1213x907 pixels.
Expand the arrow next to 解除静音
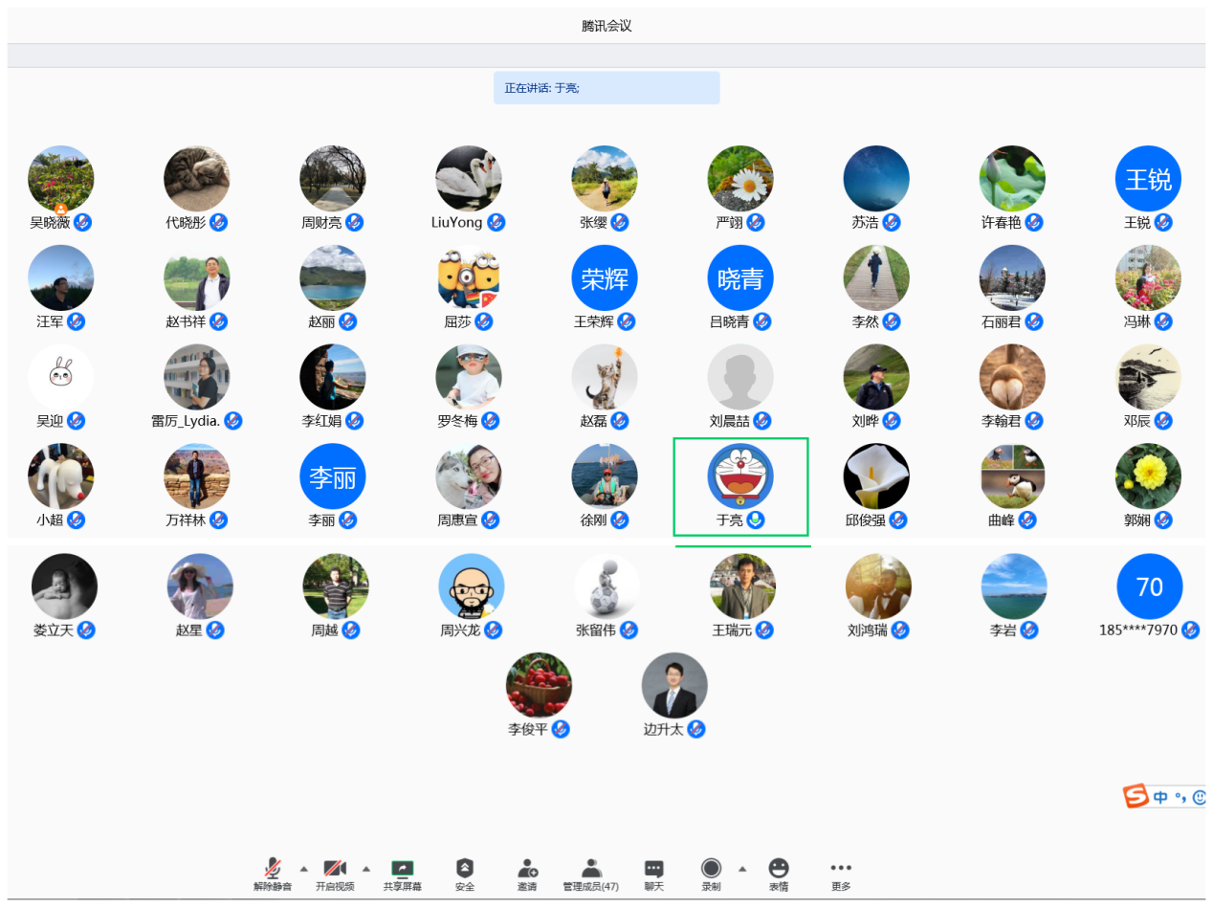tap(304, 869)
